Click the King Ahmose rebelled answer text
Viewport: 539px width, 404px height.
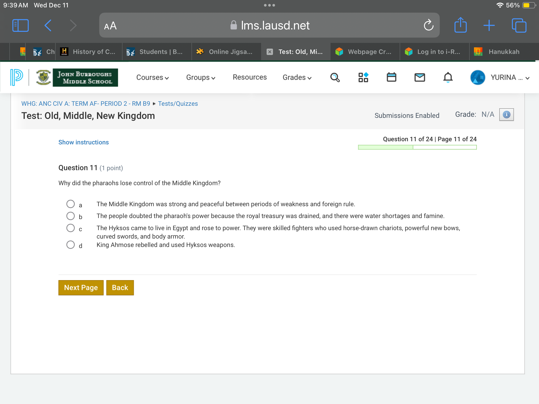pos(166,245)
